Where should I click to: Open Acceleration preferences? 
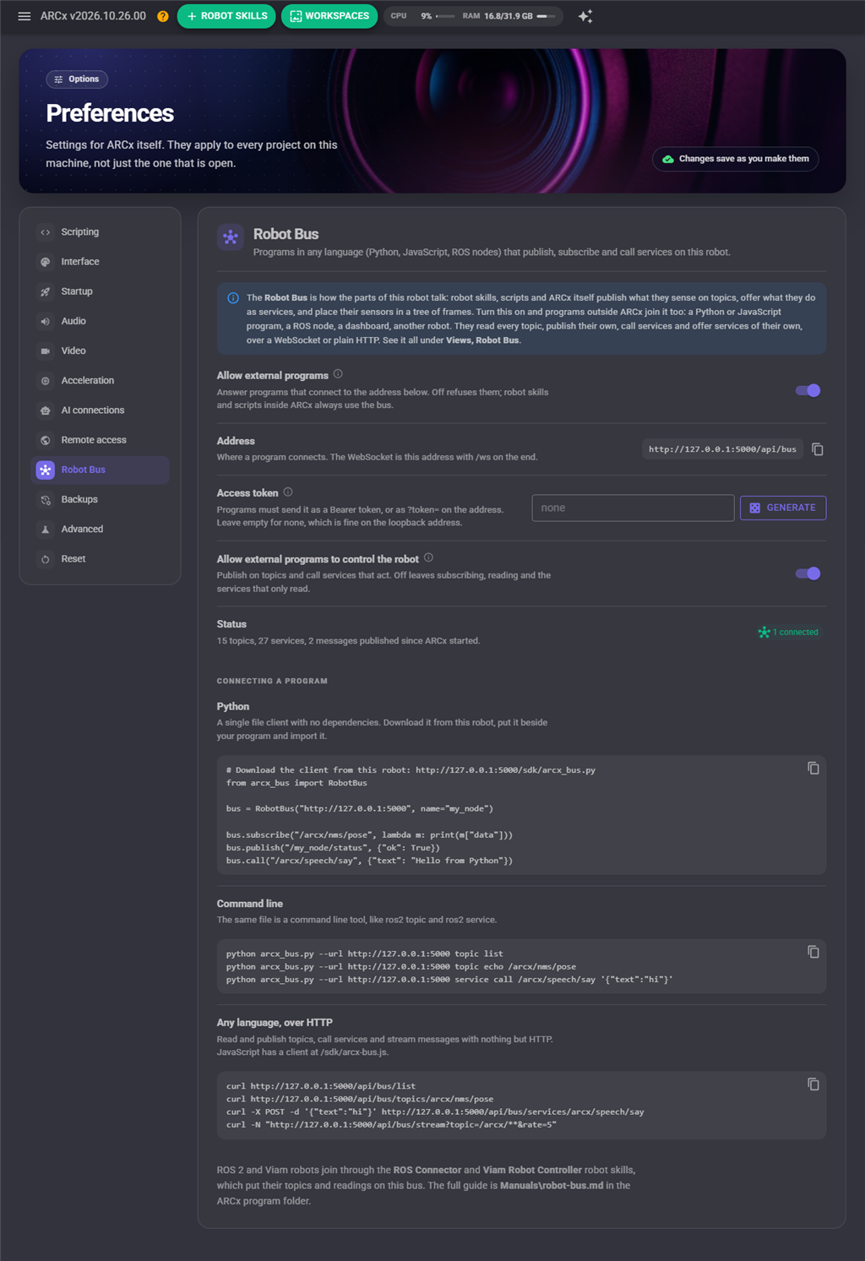point(101,381)
